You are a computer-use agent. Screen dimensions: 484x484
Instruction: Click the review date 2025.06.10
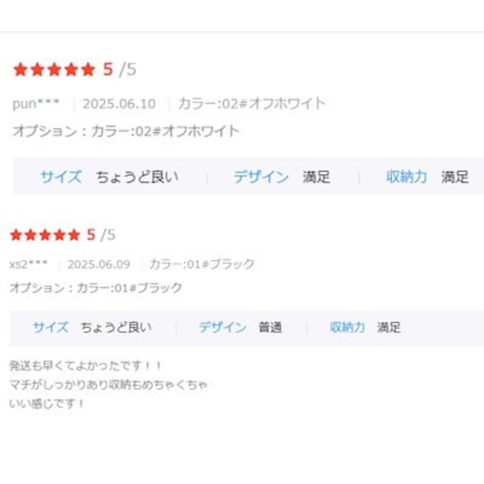119,104
